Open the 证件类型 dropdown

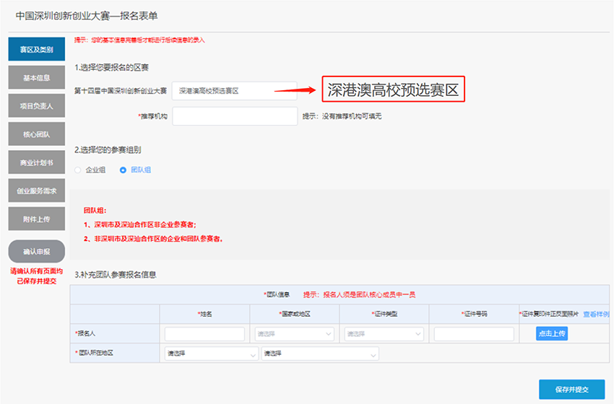(x=384, y=334)
